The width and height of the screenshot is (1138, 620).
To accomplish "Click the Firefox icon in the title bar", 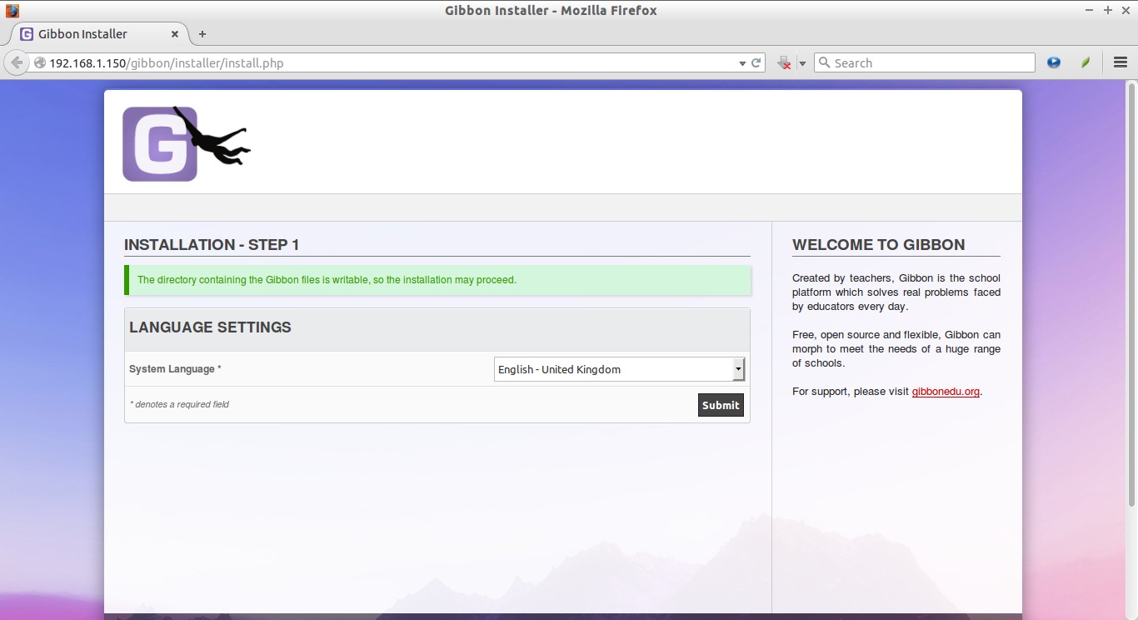I will tap(12, 11).
